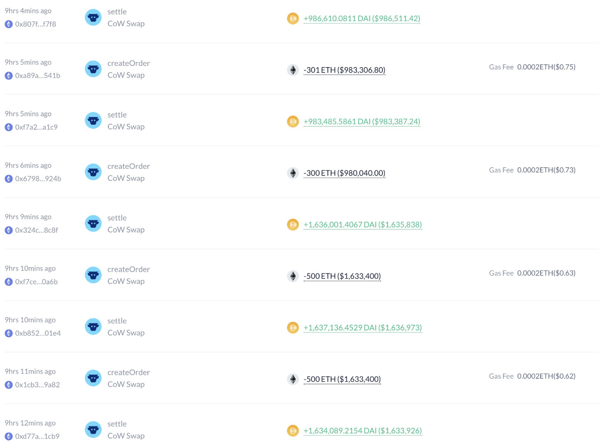Open +1,637,136.4529 DAI amount link
Image resolution: width=599 pixels, height=446 pixels.
click(362, 327)
